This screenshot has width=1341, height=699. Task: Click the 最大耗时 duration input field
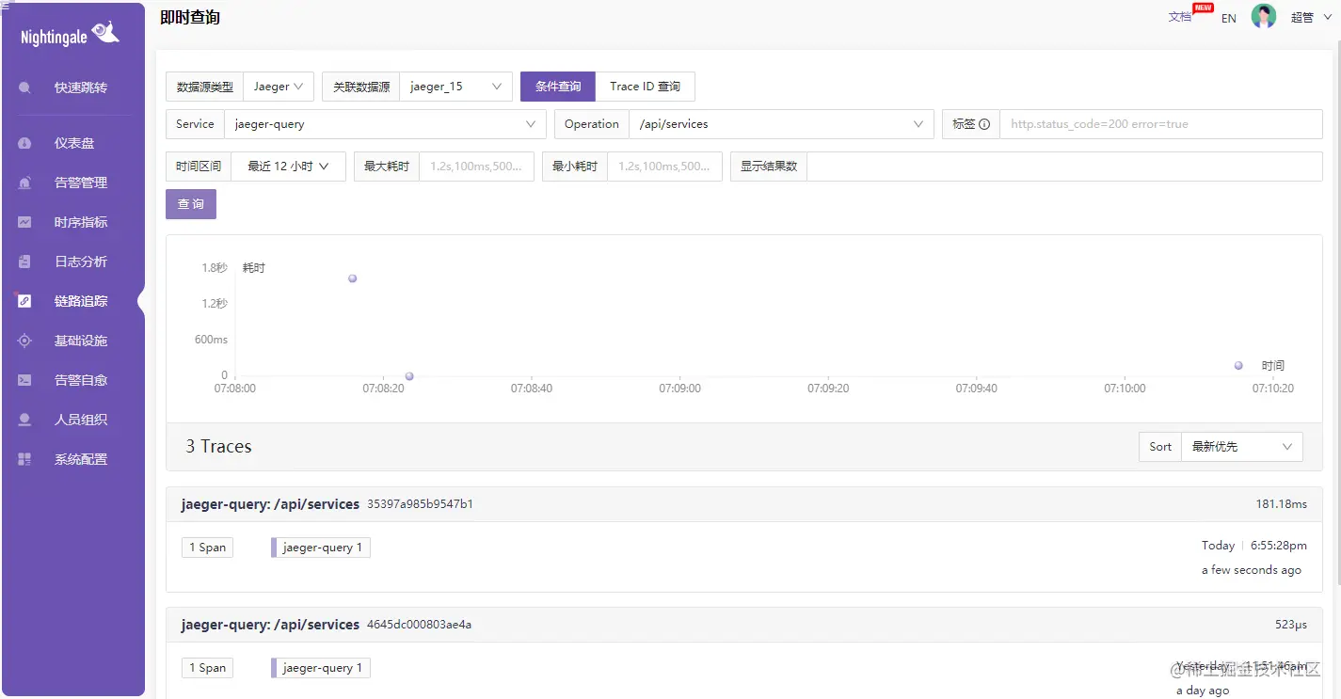476,166
